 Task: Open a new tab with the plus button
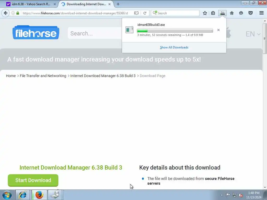(118, 4)
